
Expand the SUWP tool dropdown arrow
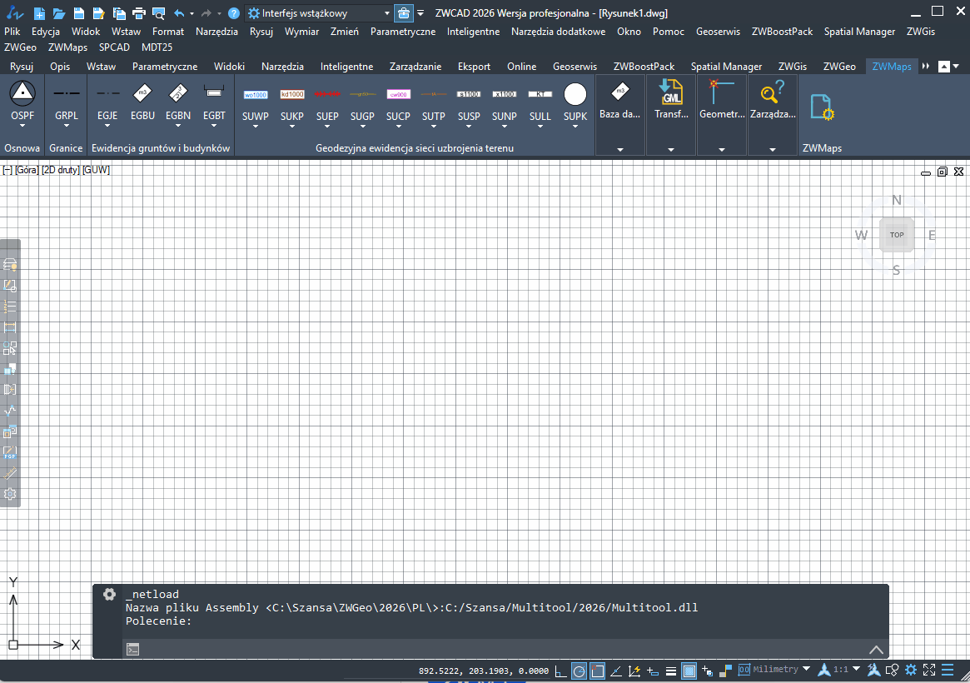pyautogui.click(x=255, y=127)
